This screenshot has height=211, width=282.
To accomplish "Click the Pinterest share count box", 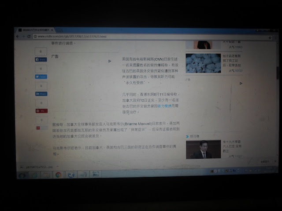I will [41, 103].
